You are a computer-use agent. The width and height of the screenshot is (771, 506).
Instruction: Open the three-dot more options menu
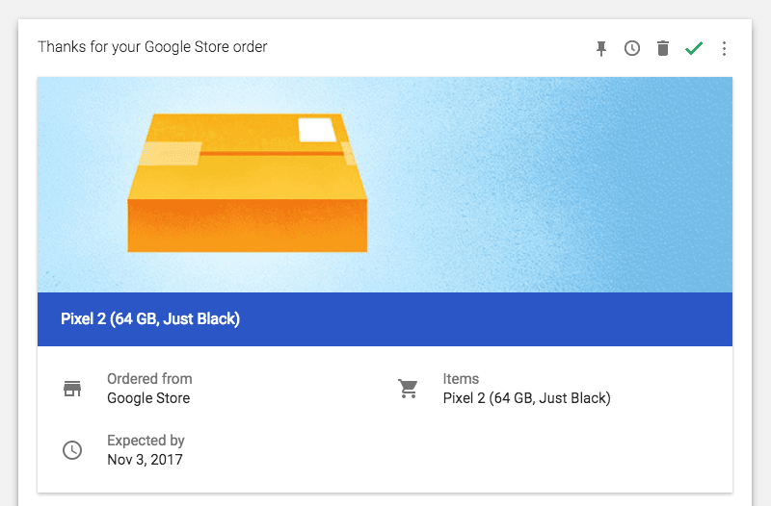[725, 48]
